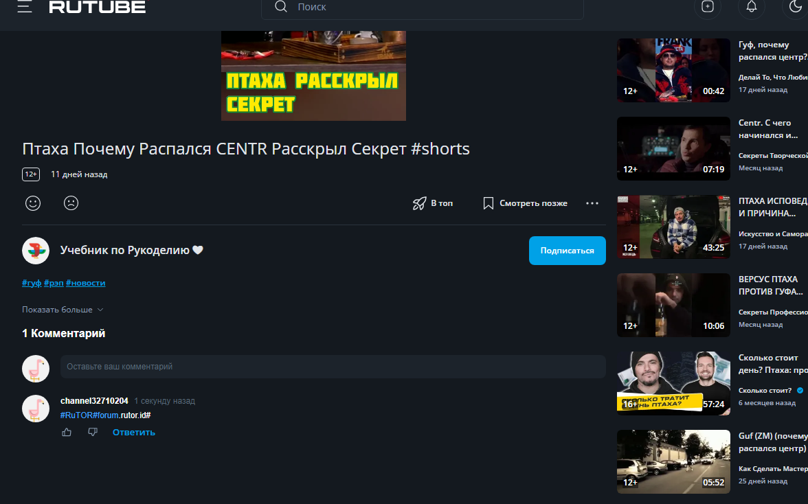The height and width of the screenshot is (504, 808).
Task: Like the video with smiley face
Action: click(33, 203)
